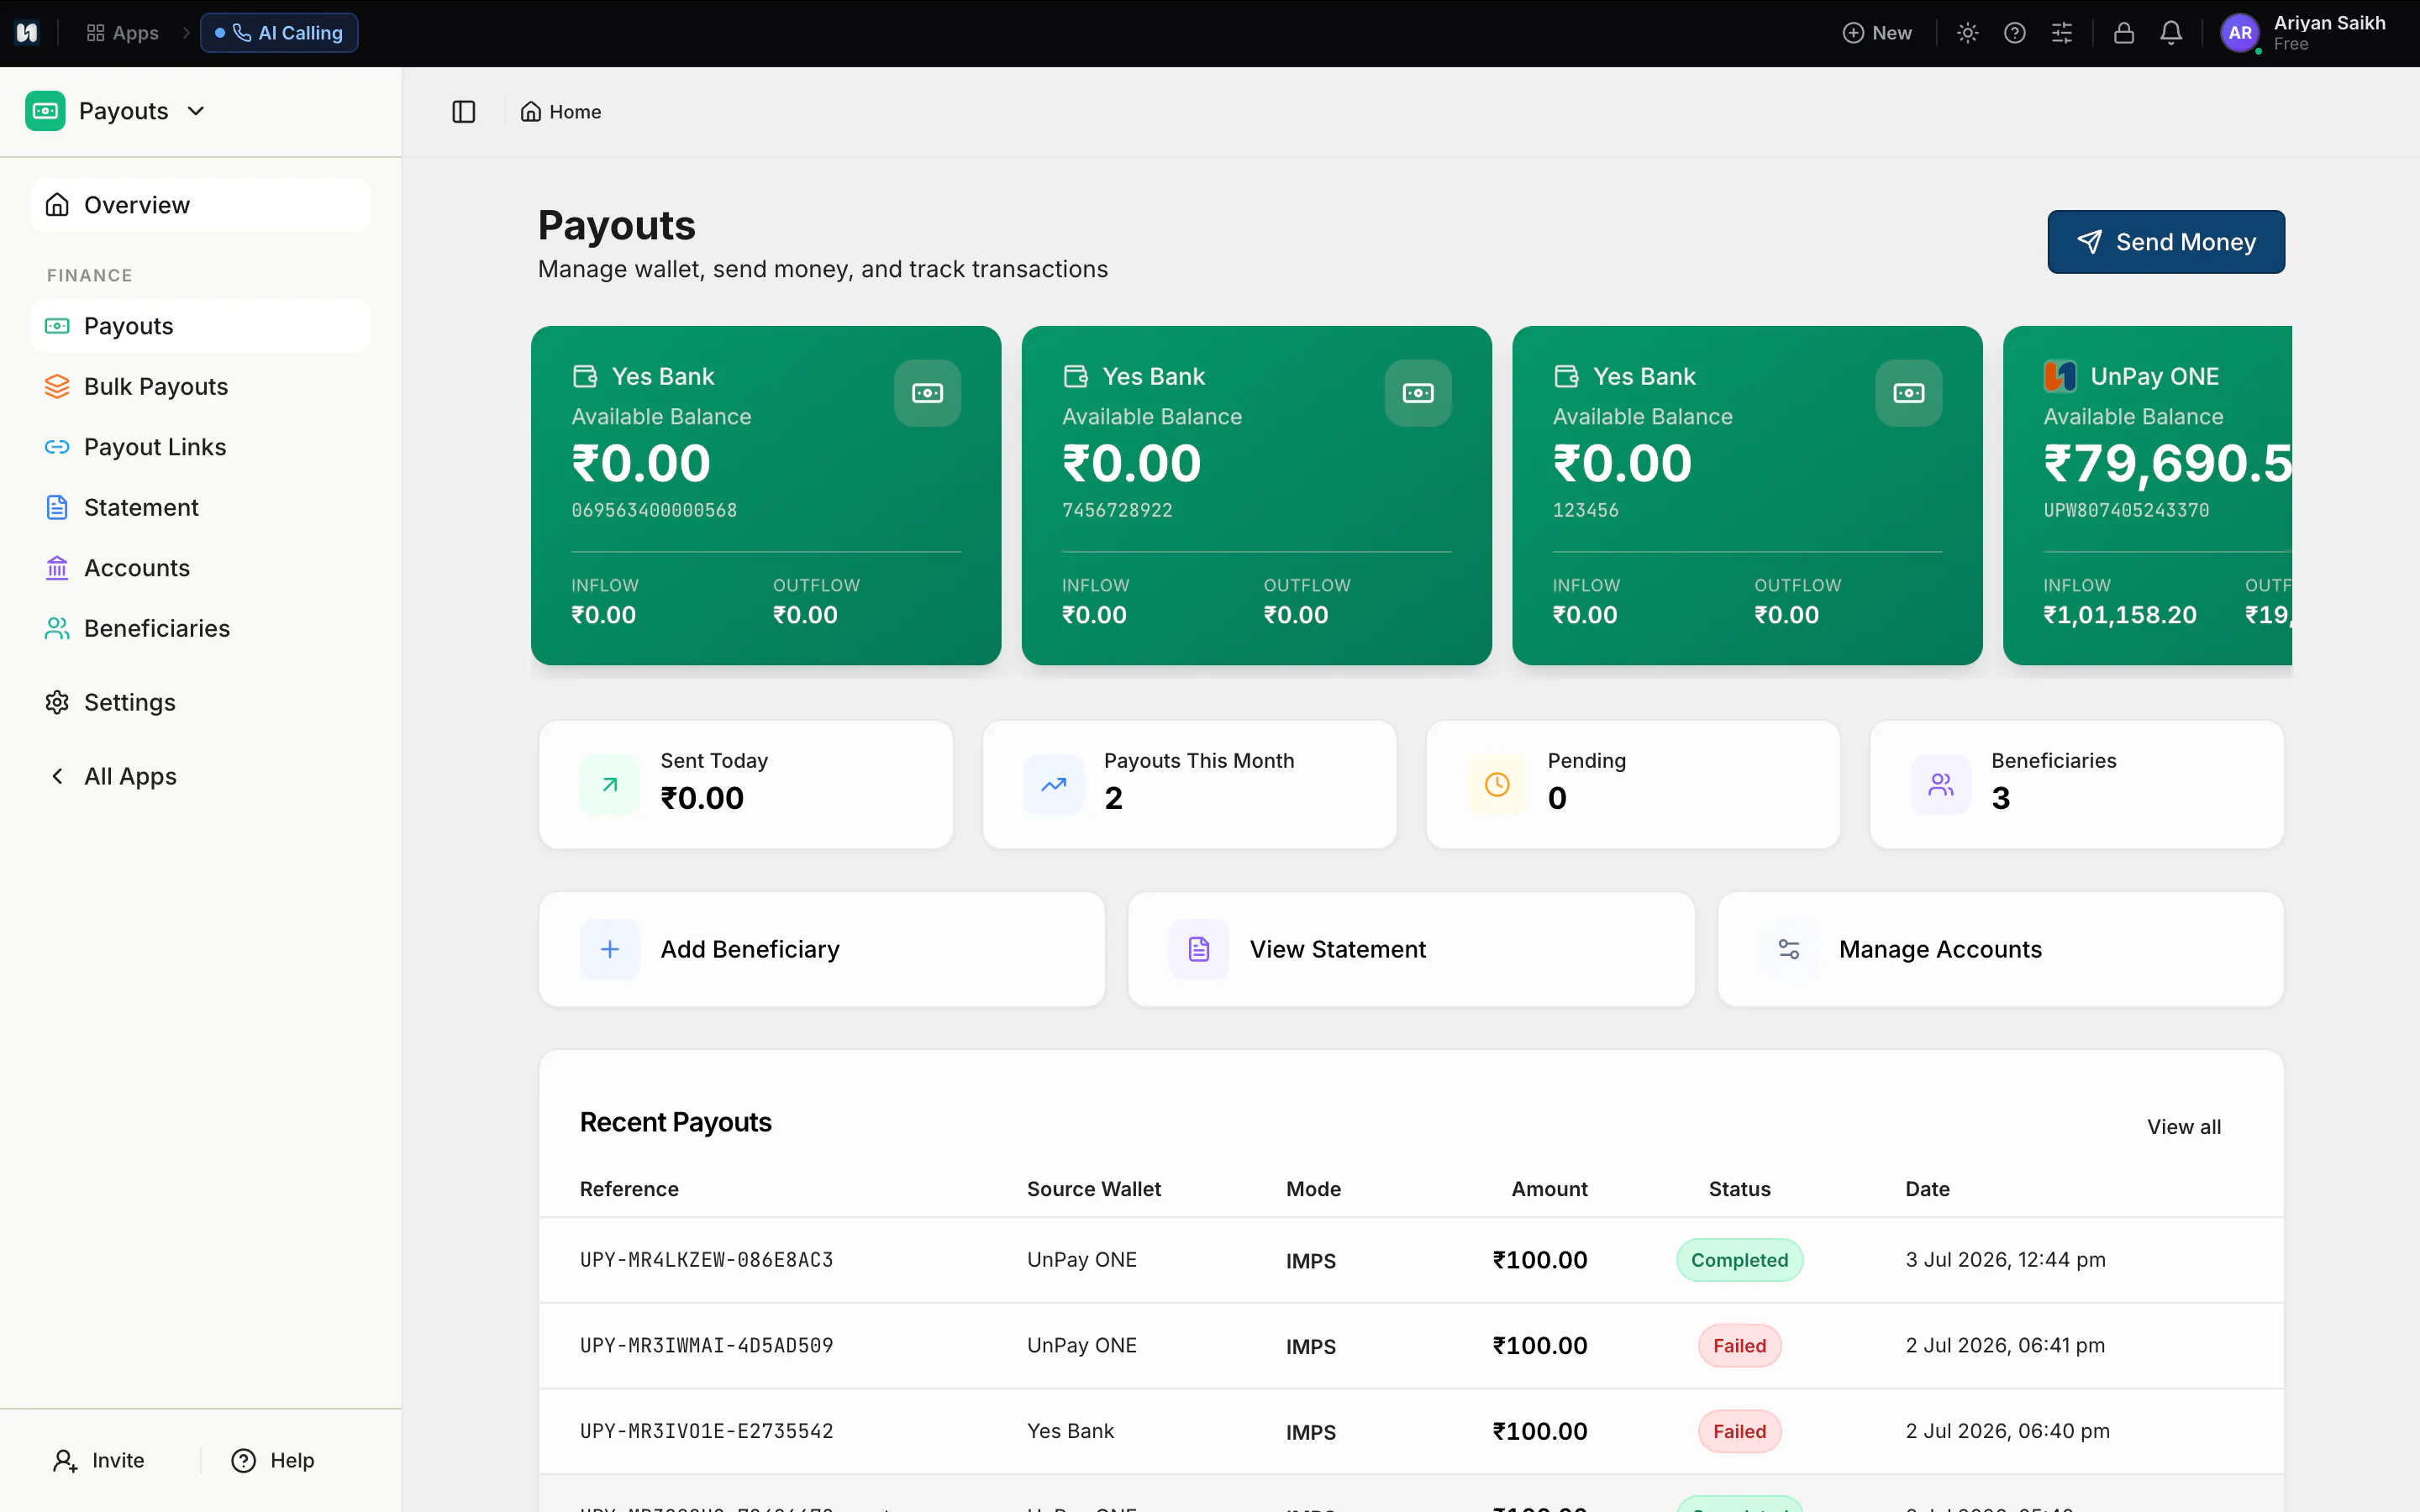The image size is (2420, 1512).
Task: Click the Payouts This Month trend icon
Action: point(1053,785)
